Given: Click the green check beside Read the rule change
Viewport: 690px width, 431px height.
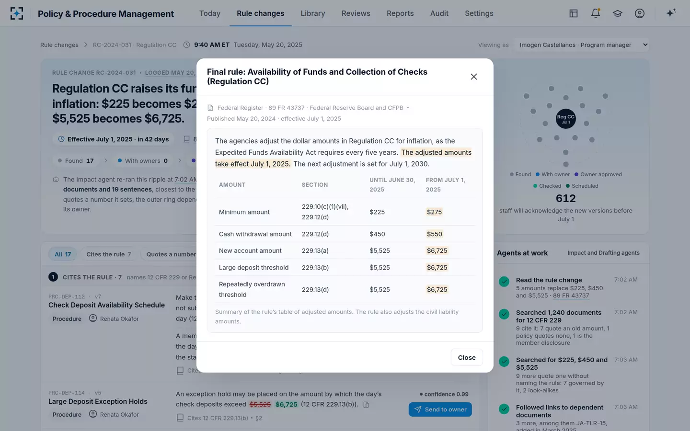Looking at the screenshot, I should 504,282.
